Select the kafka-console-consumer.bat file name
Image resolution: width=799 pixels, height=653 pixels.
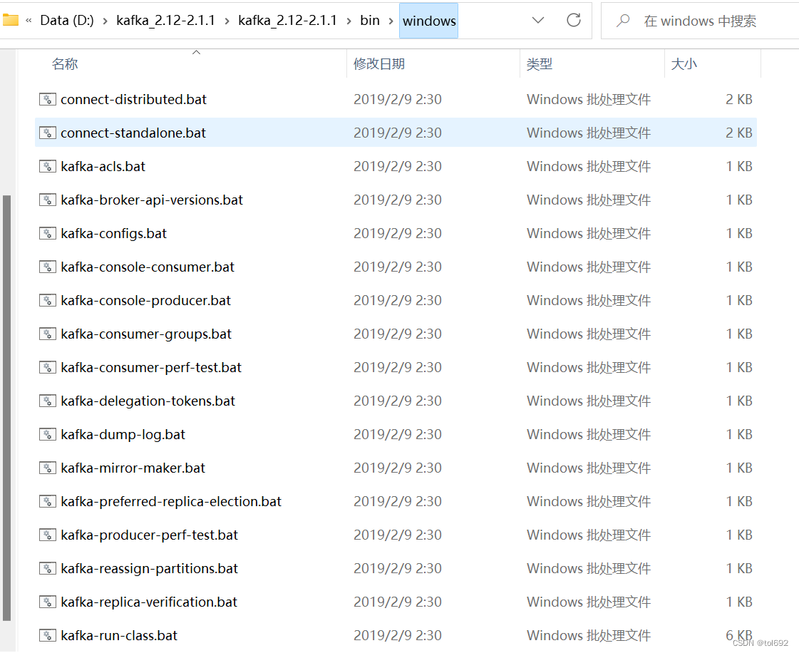coord(148,267)
